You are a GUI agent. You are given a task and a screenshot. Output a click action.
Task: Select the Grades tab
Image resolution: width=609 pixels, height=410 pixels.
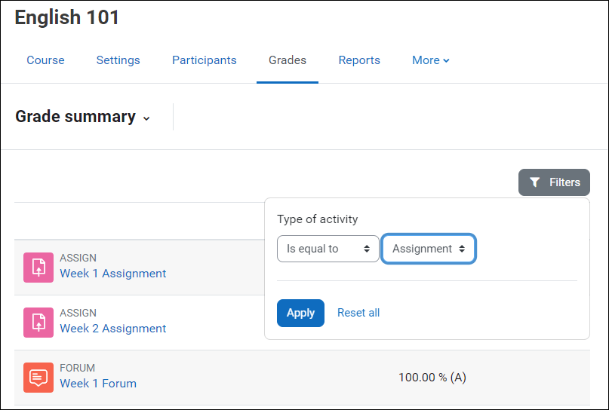point(288,60)
